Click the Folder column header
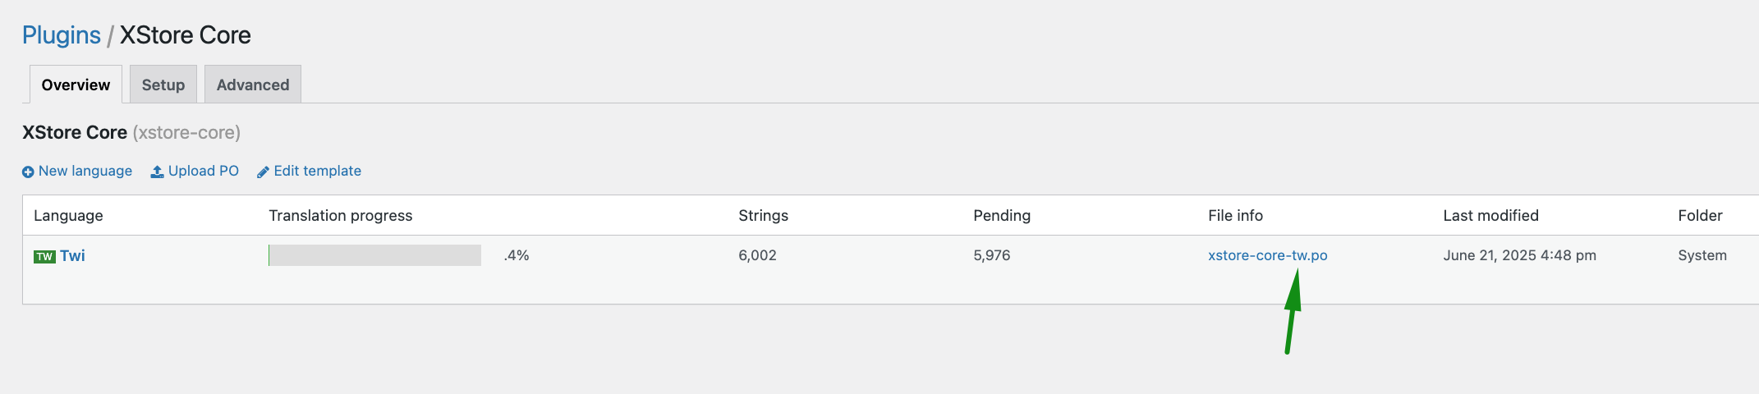 (x=1700, y=215)
